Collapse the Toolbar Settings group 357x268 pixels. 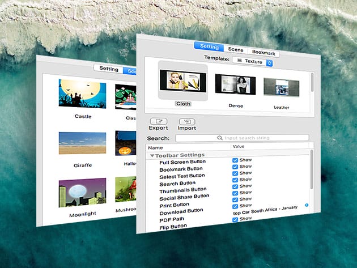[152, 155]
